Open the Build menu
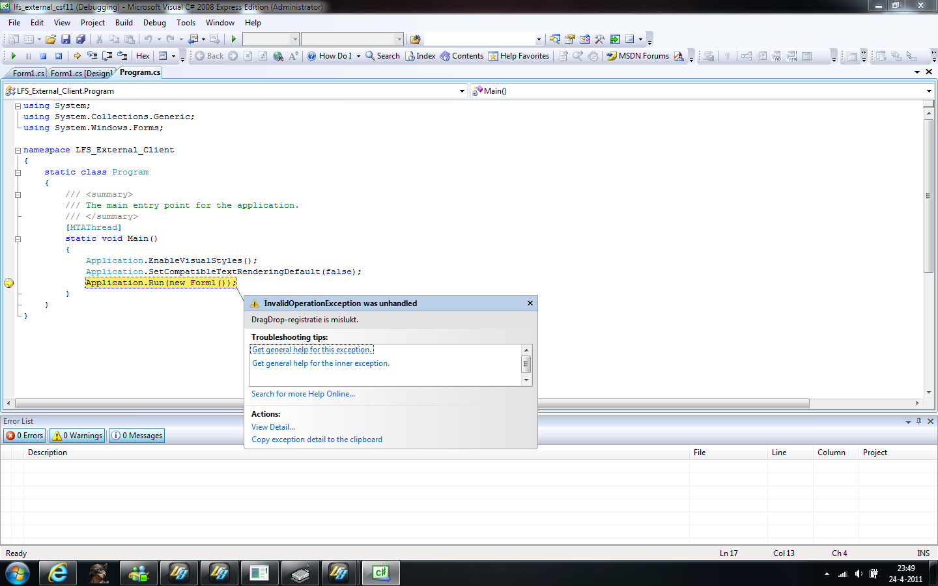The width and height of the screenshot is (938, 586). tap(124, 23)
